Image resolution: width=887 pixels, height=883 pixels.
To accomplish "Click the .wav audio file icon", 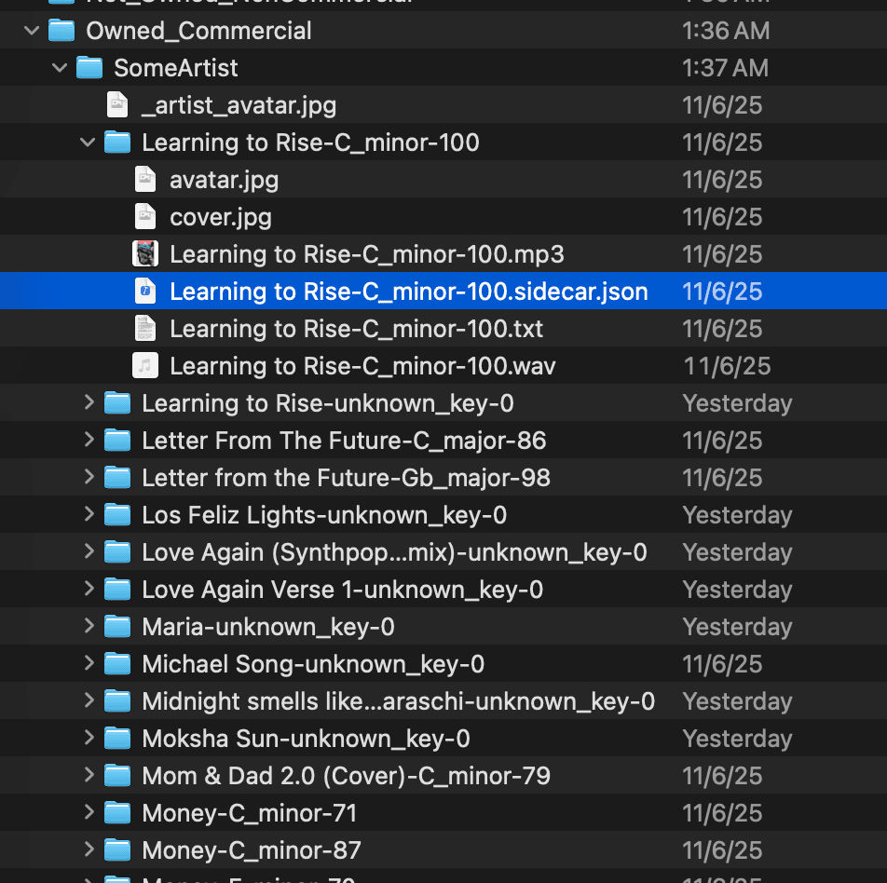I will click(144, 366).
